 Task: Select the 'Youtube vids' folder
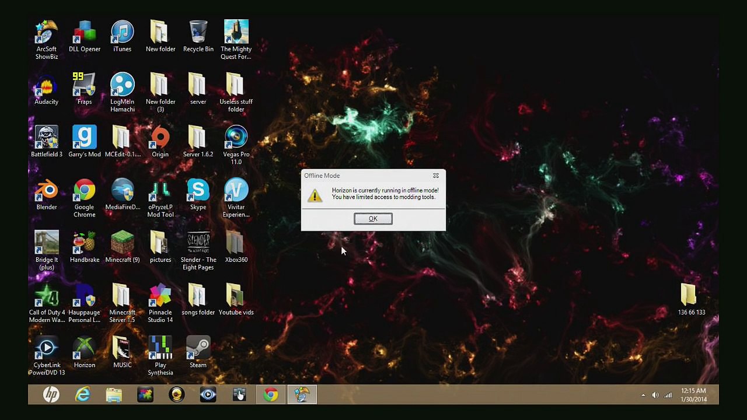click(x=236, y=299)
